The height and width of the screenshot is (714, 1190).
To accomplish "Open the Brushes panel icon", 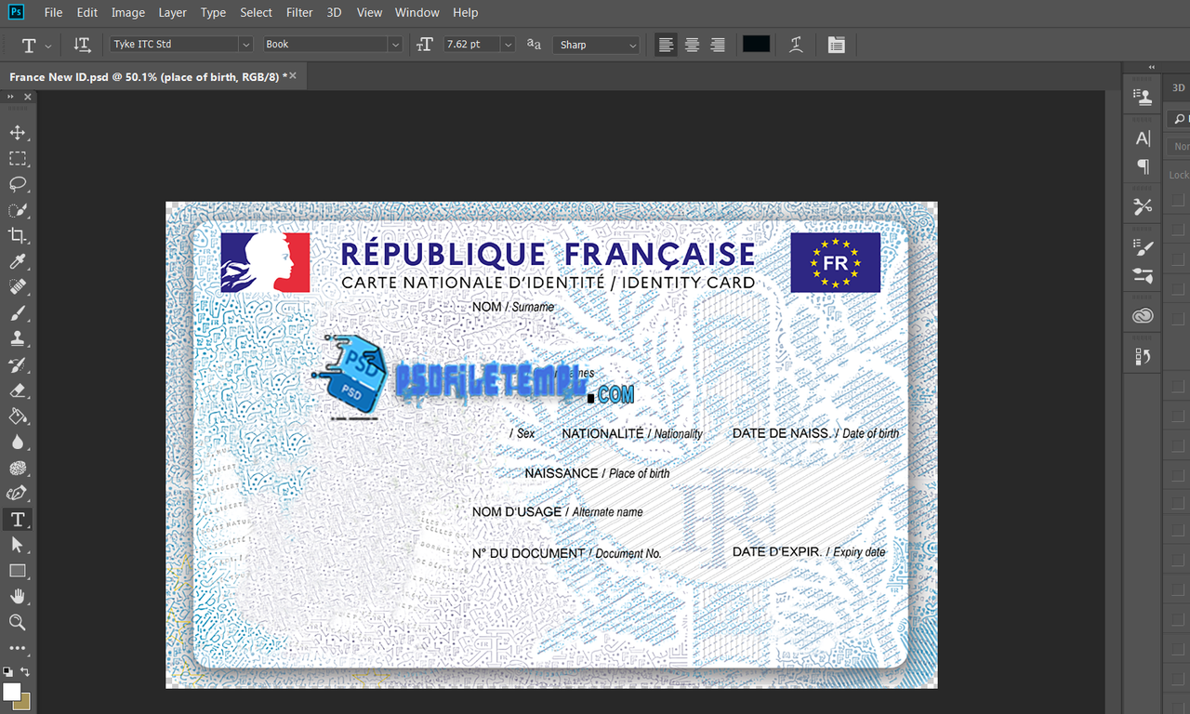I will pyautogui.click(x=1143, y=247).
